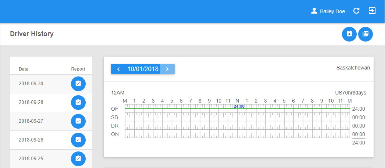Viewport: 385px width, 168px height.
Task: Click the N noon label on the hour axis
Action: [x=237, y=101]
